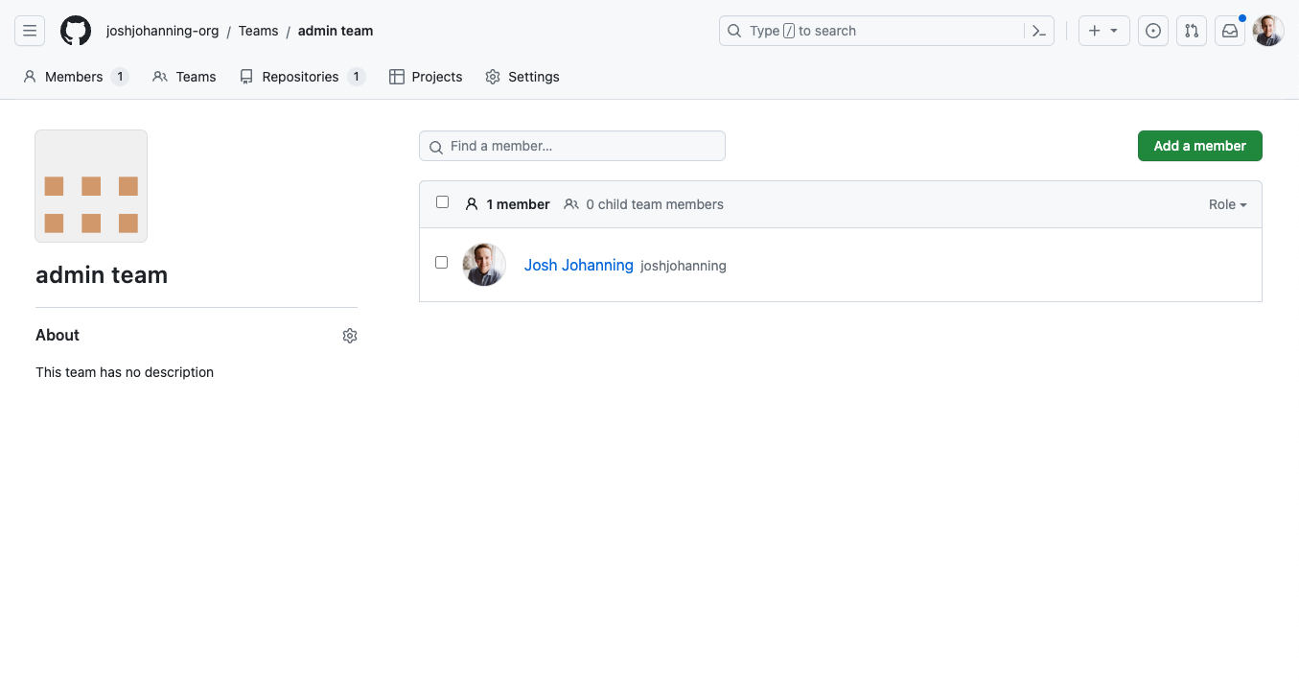Expand the create new plus dropdown

point(1103,31)
